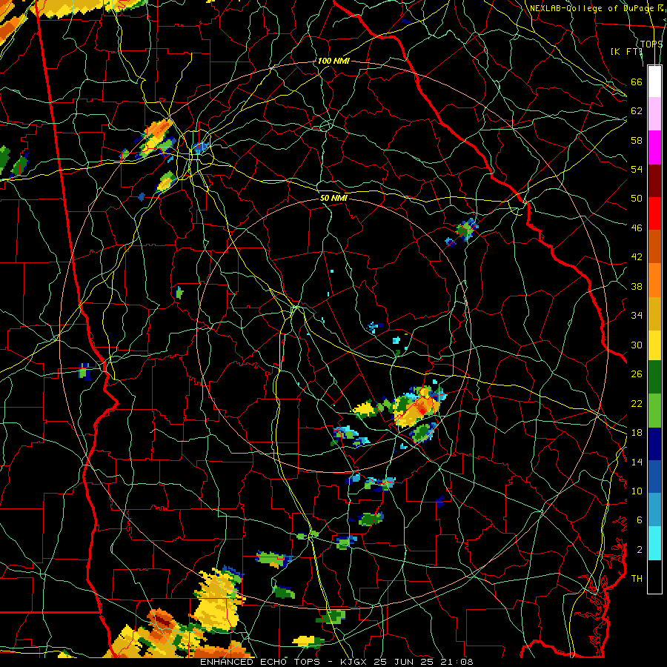Click the legend value '62'

point(637,111)
